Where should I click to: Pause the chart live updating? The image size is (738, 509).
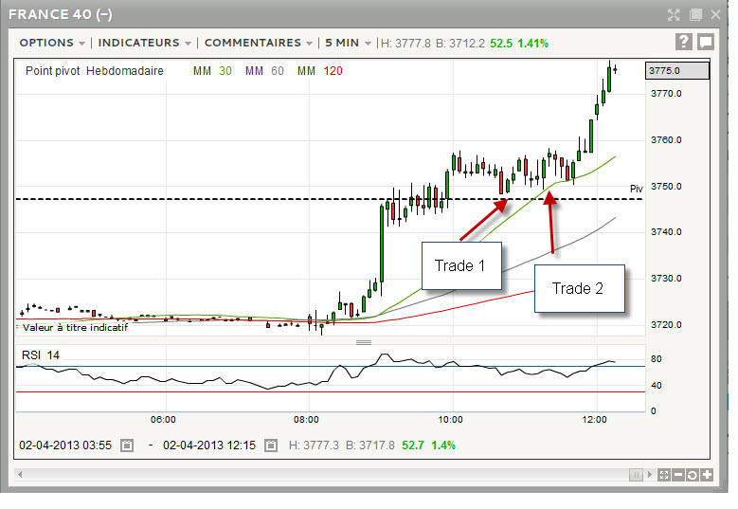tap(636, 475)
